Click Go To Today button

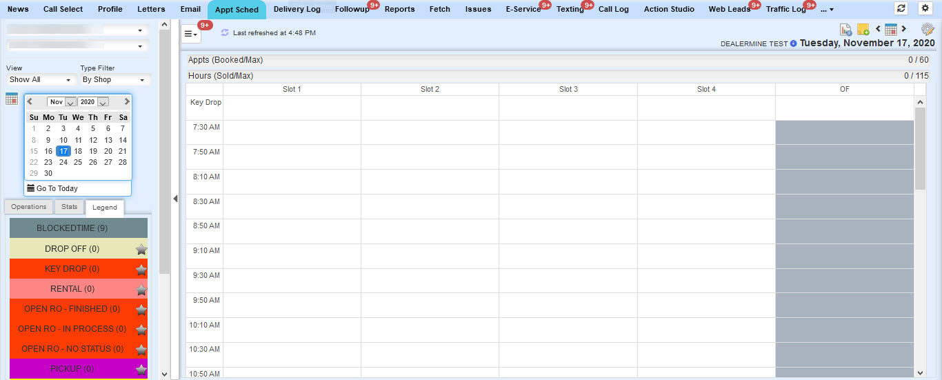point(57,188)
